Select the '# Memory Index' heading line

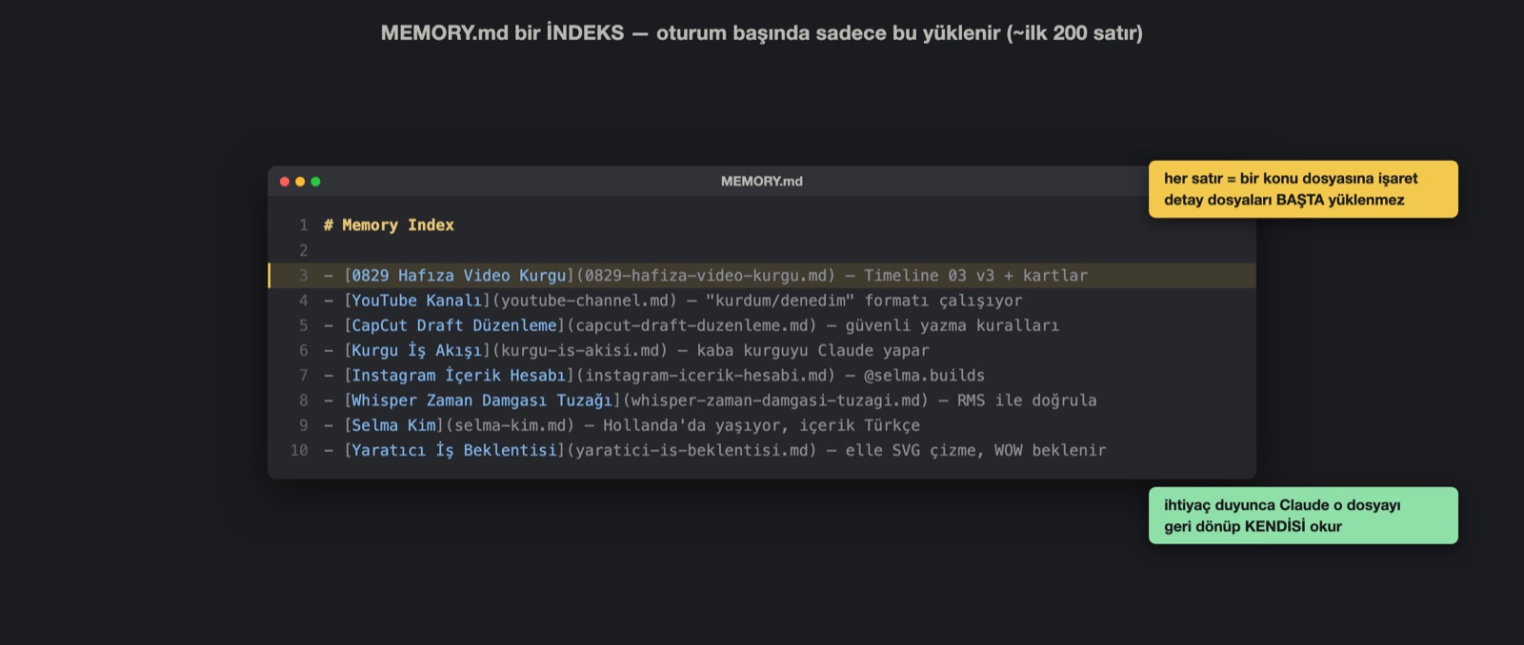click(x=389, y=225)
